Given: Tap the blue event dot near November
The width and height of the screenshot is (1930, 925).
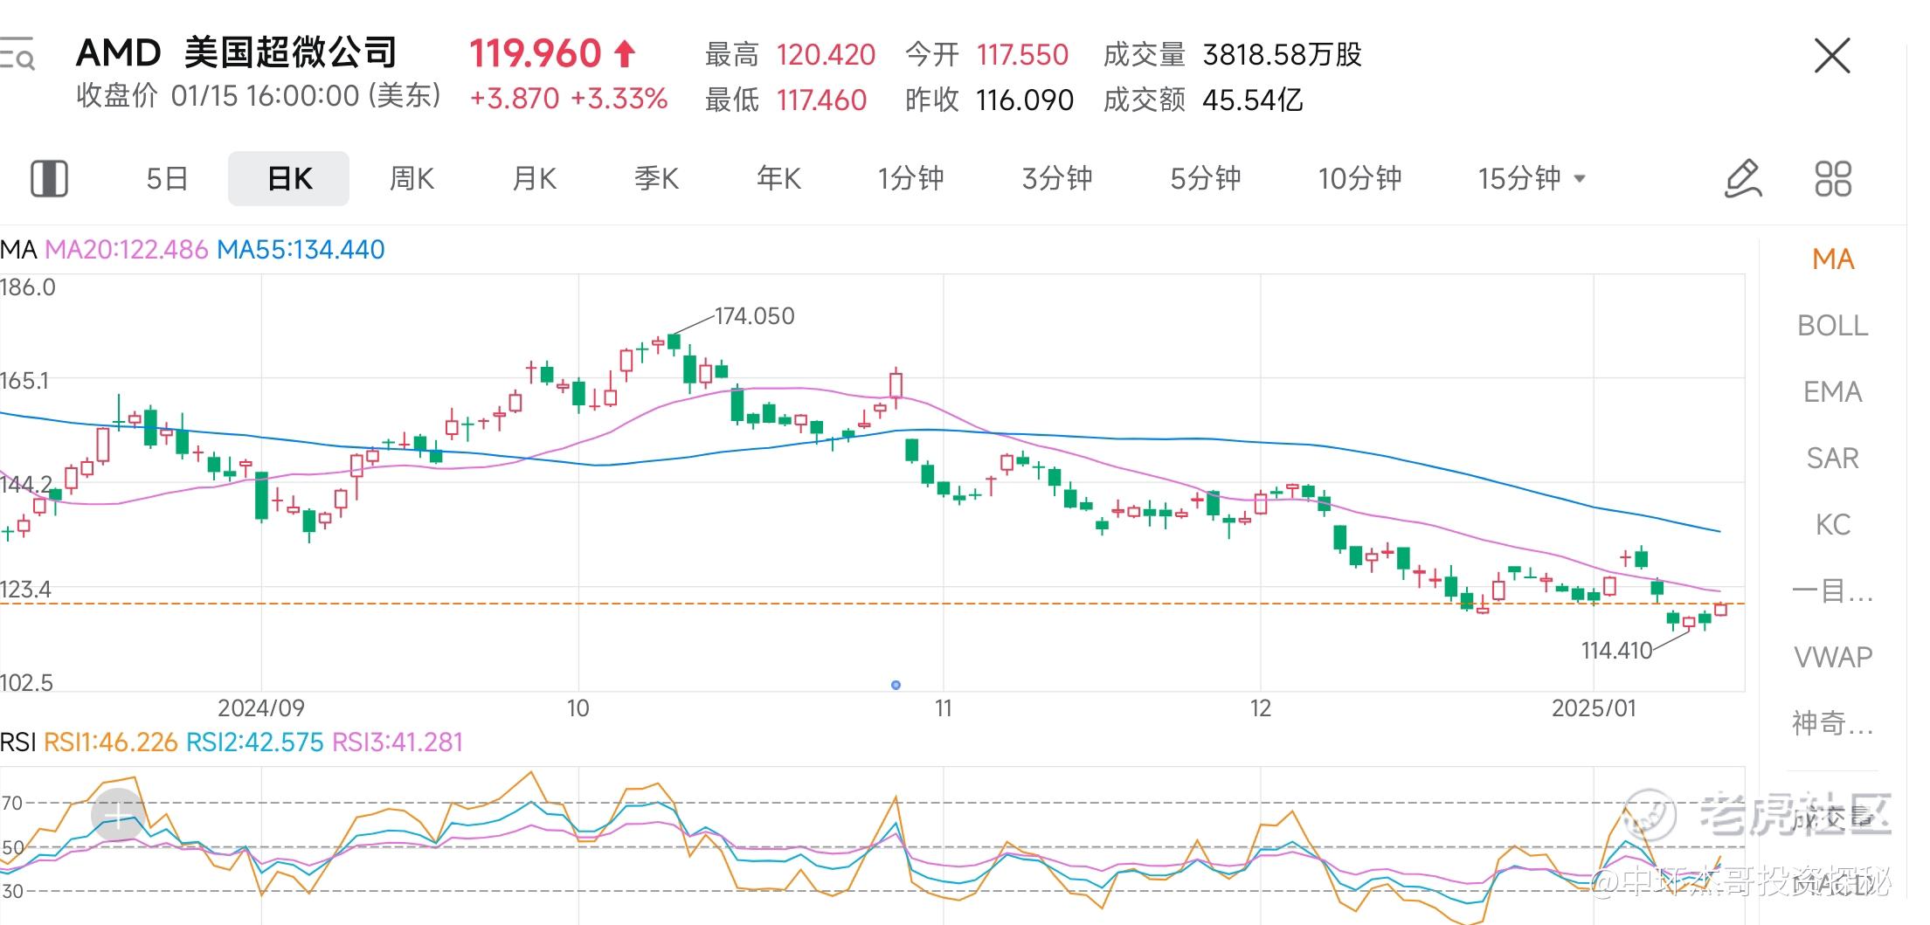Looking at the screenshot, I should pyautogui.click(x=896, y=685).
